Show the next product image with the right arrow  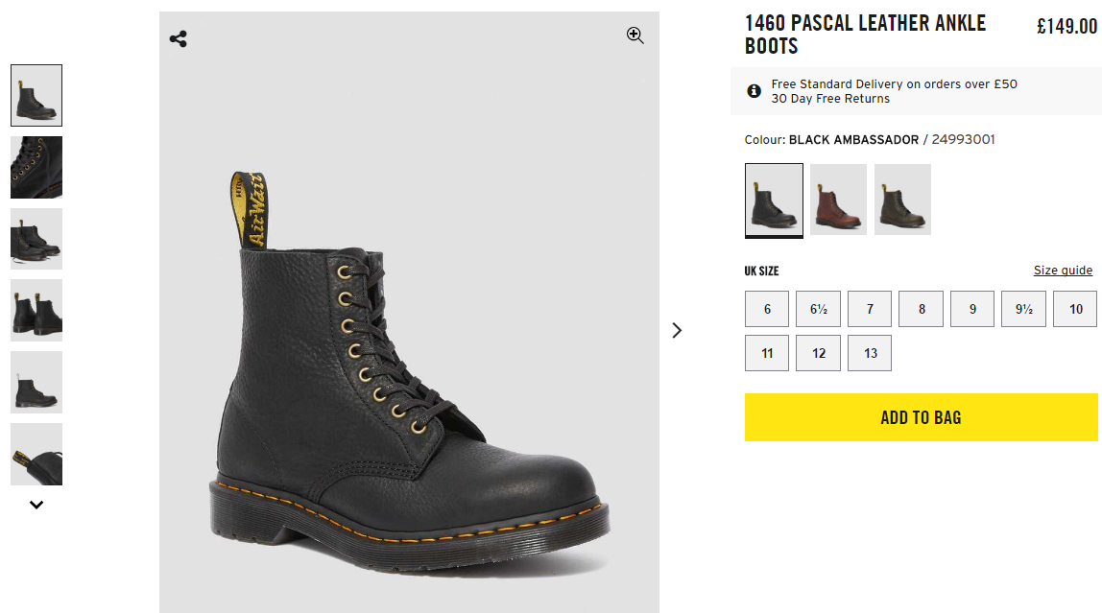[677, 330]
